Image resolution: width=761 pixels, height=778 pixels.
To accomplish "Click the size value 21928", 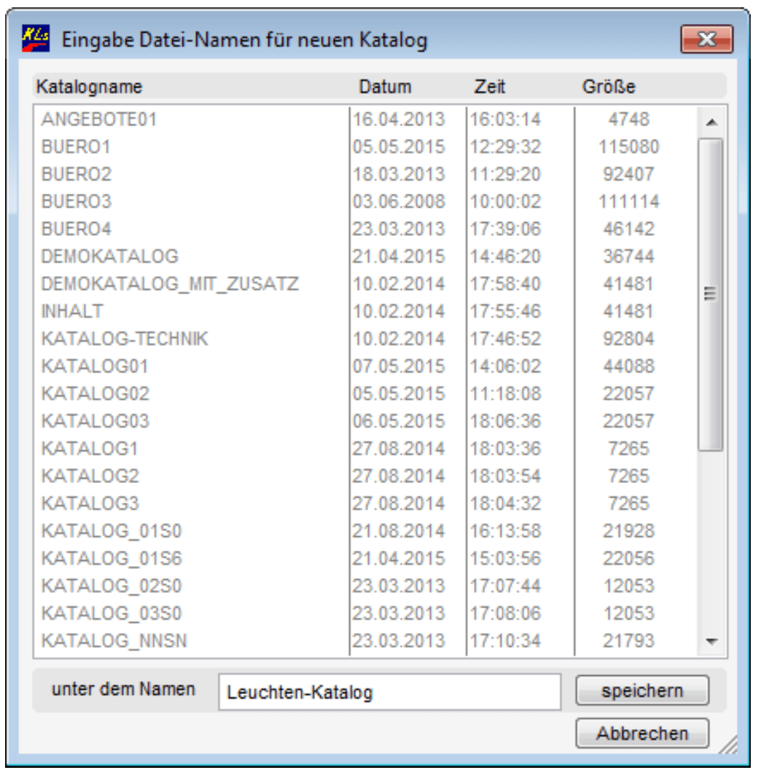I will pyautogui.click(x=628, y=531).
